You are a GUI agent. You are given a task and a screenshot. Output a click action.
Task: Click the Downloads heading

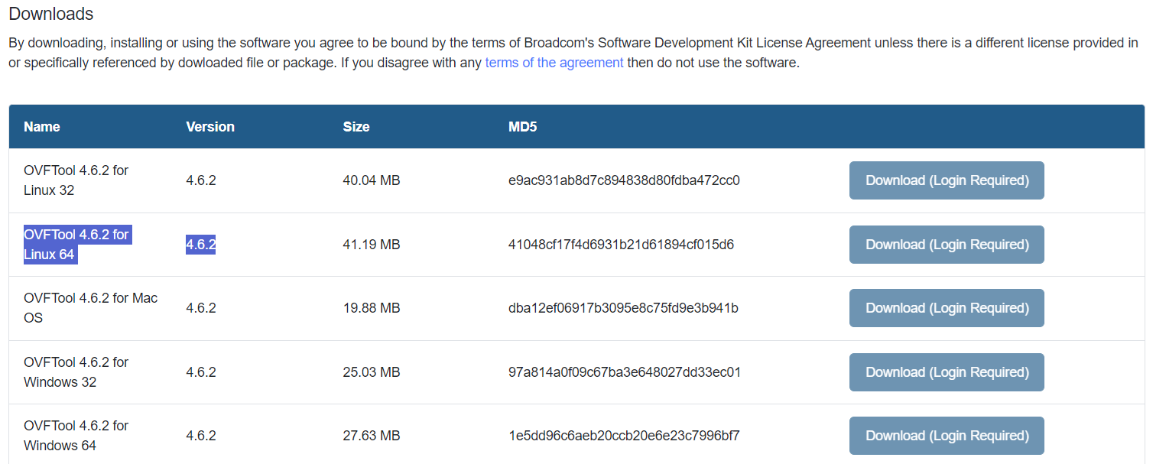coord(51,14)
